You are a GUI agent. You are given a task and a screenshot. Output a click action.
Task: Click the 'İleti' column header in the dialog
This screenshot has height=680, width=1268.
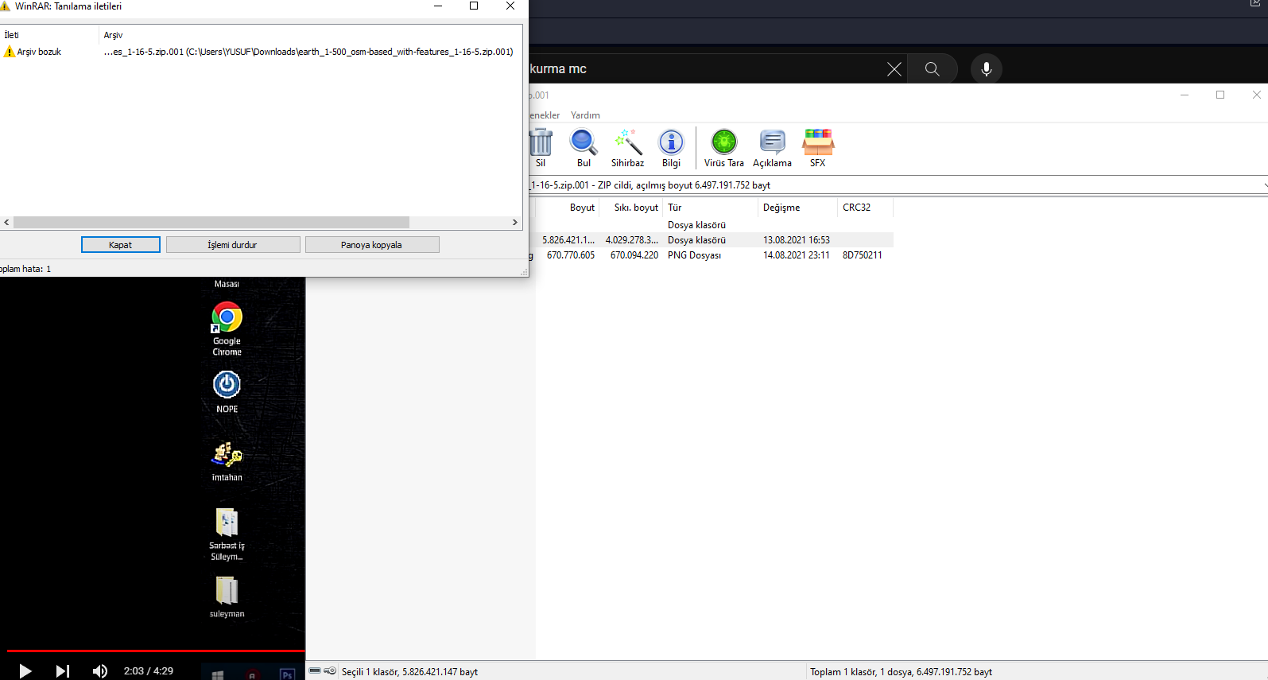click(x=50, y=35)
